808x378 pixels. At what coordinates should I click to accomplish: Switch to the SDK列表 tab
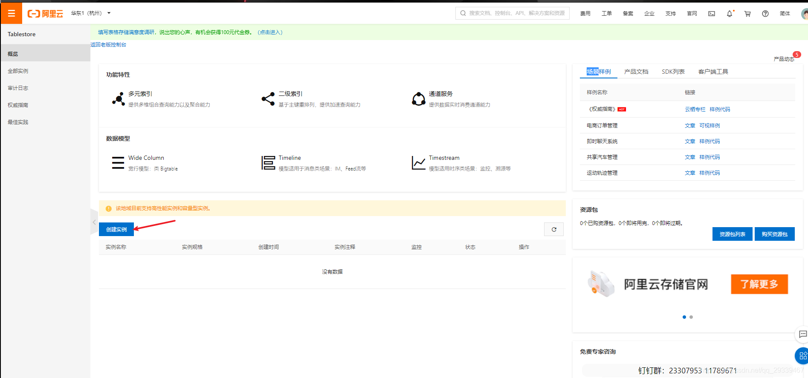click(x=673, y=72)
